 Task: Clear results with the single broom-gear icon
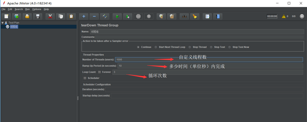tap(161, 16)
